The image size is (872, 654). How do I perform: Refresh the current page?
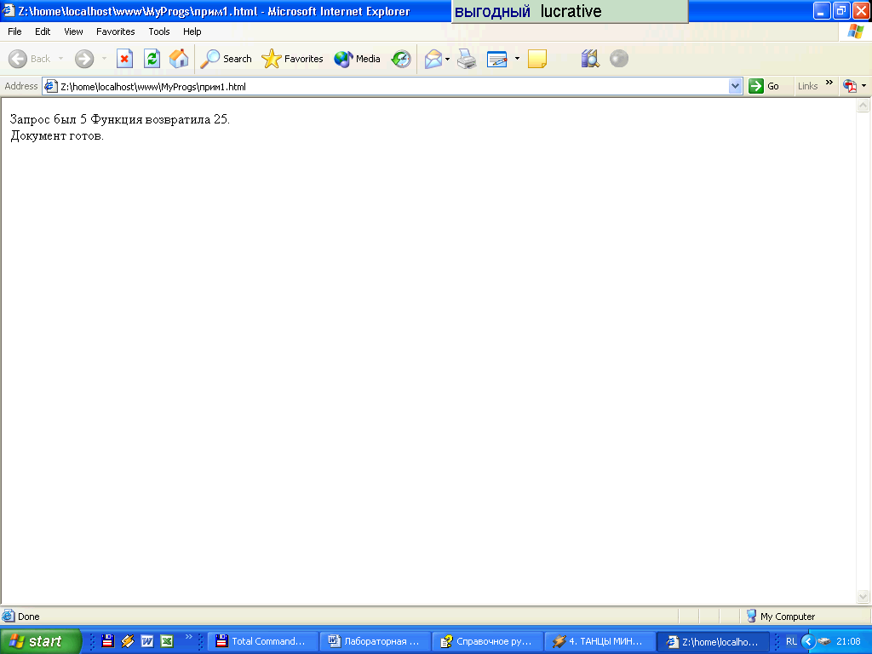click(x=152, y=59)
